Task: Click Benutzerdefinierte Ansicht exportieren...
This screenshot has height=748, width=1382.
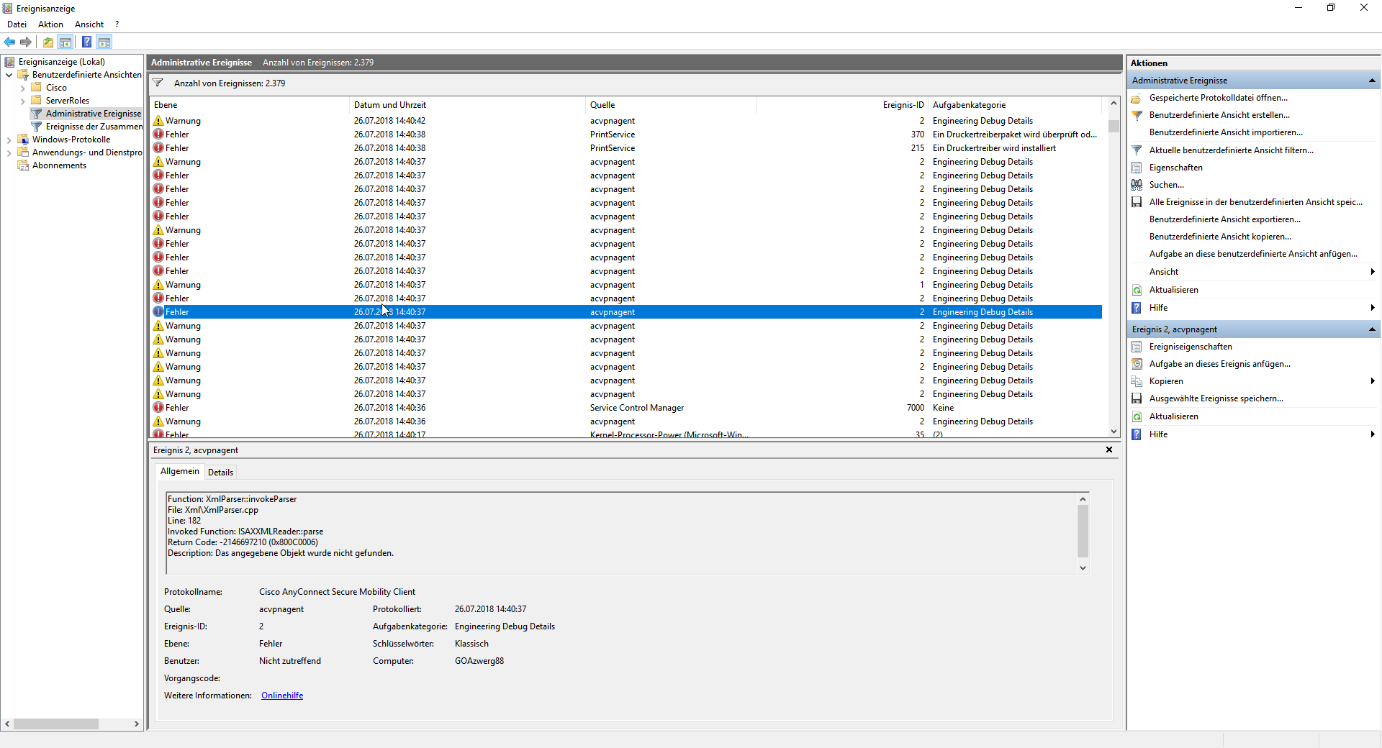Action: [x=1225, y=219]
